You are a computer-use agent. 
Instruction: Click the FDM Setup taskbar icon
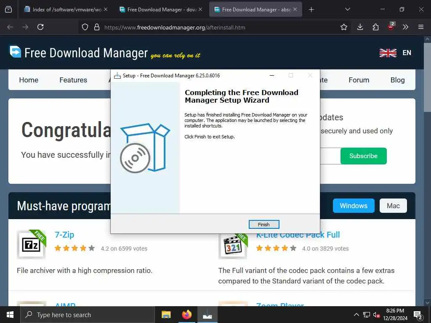tap(207, 315)
